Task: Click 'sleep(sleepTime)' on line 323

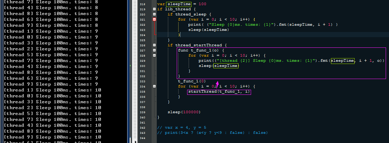Action: [209, 30]
